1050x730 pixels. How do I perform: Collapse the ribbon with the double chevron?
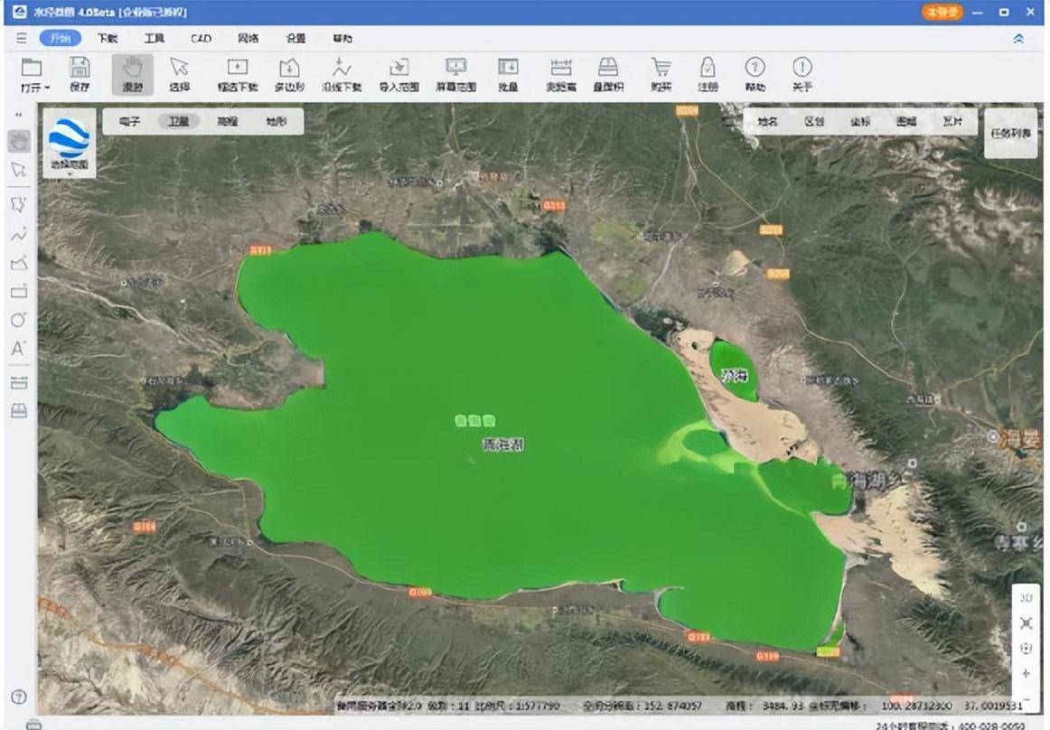[1018, 39]
